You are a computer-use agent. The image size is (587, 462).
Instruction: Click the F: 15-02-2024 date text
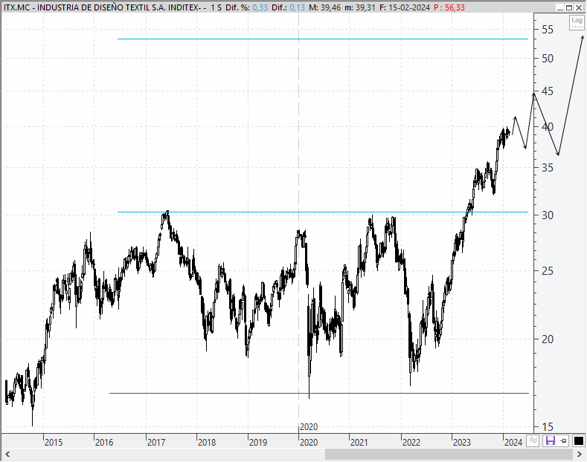[x=405, y=7]
